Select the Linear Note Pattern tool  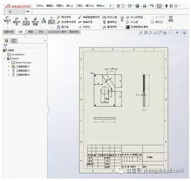tap(51, 20)
